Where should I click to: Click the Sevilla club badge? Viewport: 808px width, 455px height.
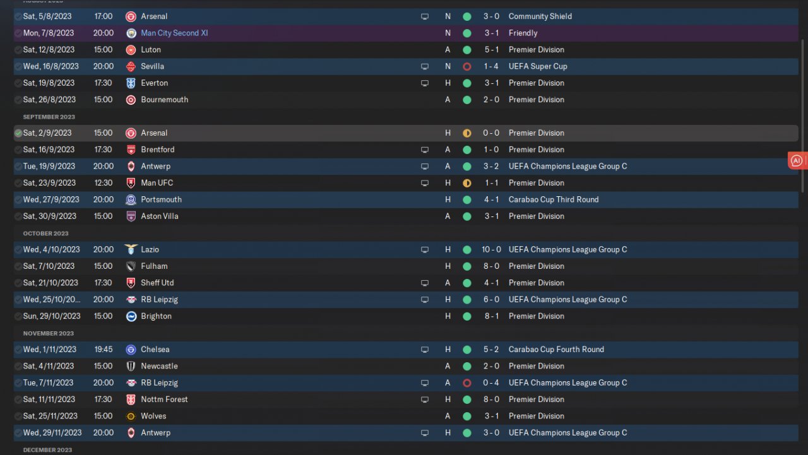[131, 66]
